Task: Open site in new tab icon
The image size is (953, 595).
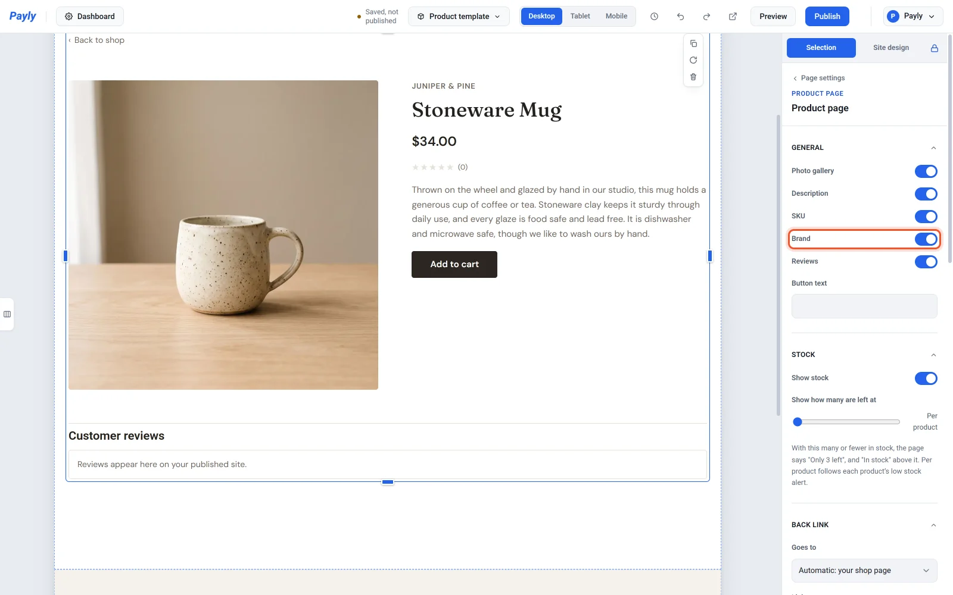Action: (733, 17)
